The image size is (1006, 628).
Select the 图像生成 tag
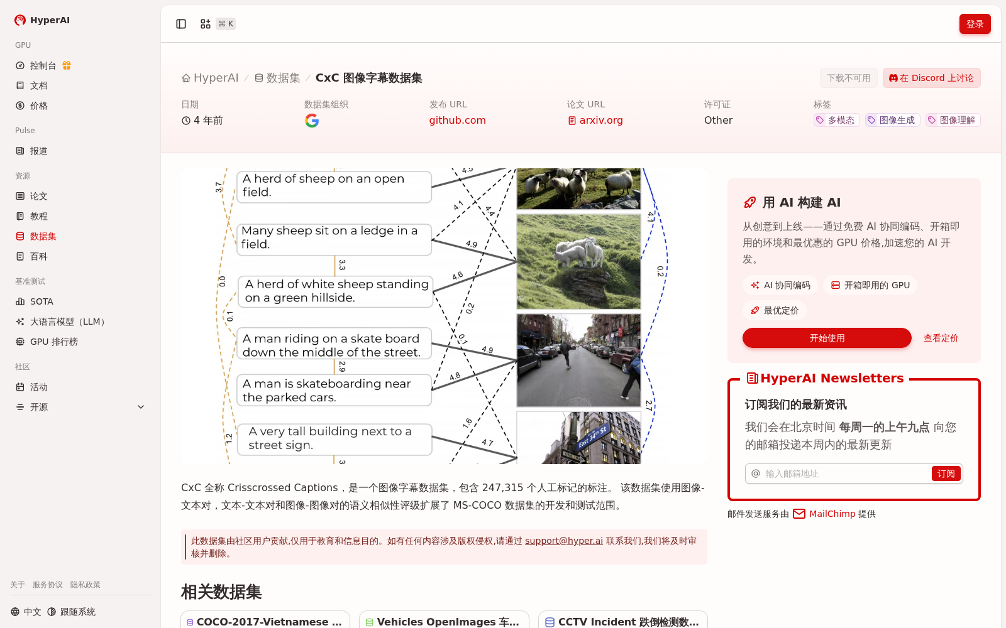tap(892, 120)
